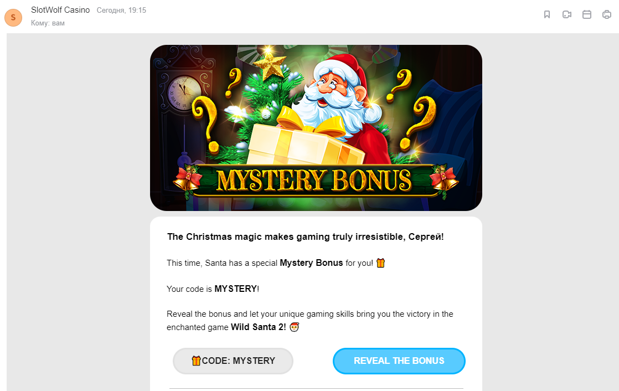This screenshot has width=619, height=391.
Task: Open the Mystery Bonus Santa banner image
Action: [x=316, y=127]
